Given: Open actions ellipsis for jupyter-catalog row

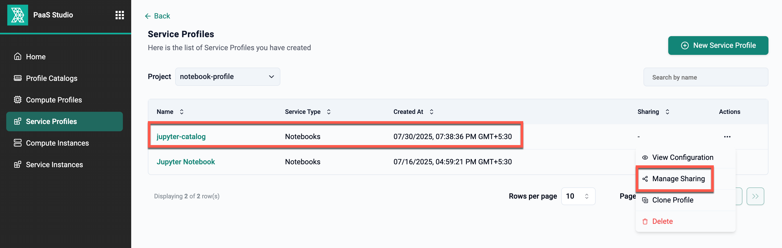Looking at the screenshot, I should pos(727,137).
